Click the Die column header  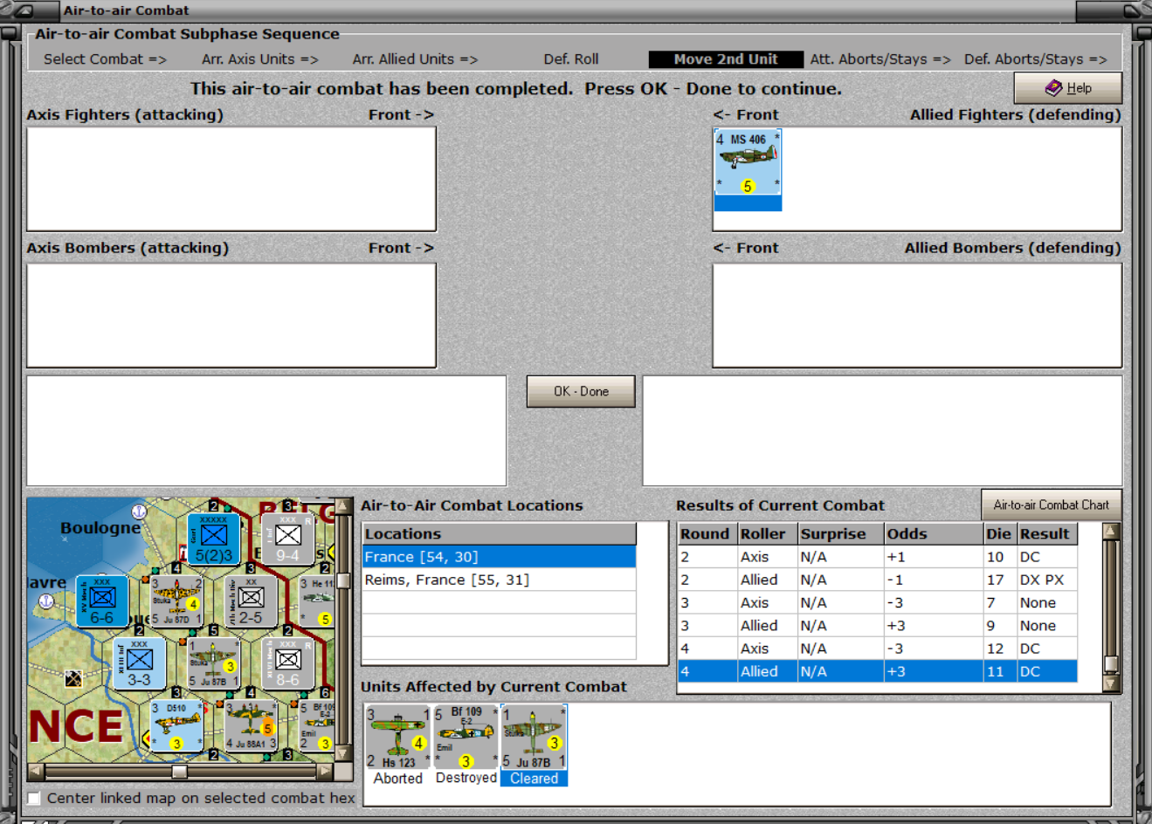tap(999, 534)
